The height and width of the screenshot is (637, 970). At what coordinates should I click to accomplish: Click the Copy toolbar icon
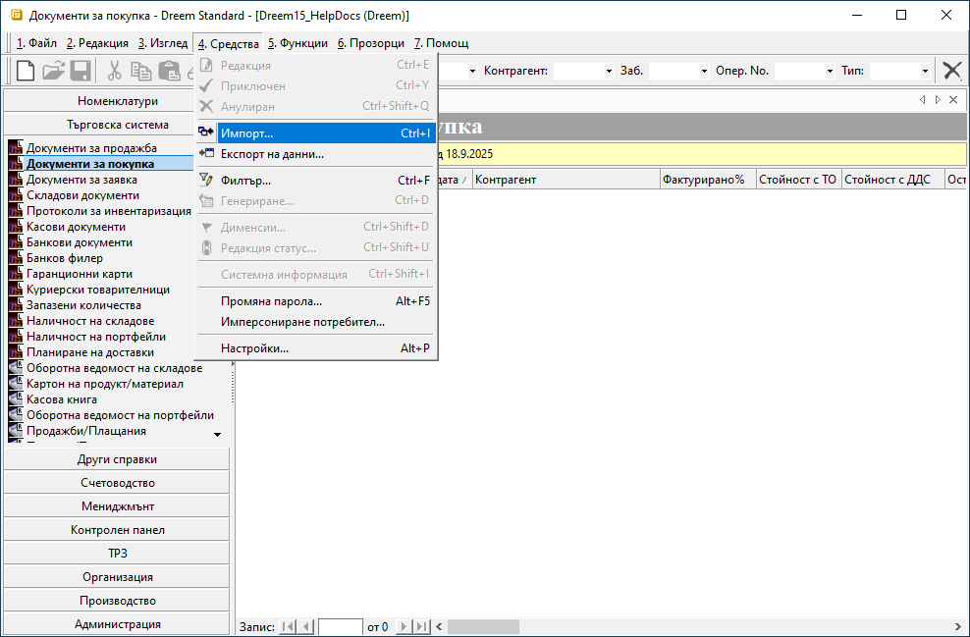141,71
